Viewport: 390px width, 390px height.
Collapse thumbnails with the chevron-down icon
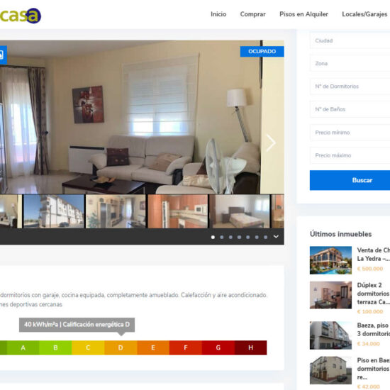click(276, 237)
